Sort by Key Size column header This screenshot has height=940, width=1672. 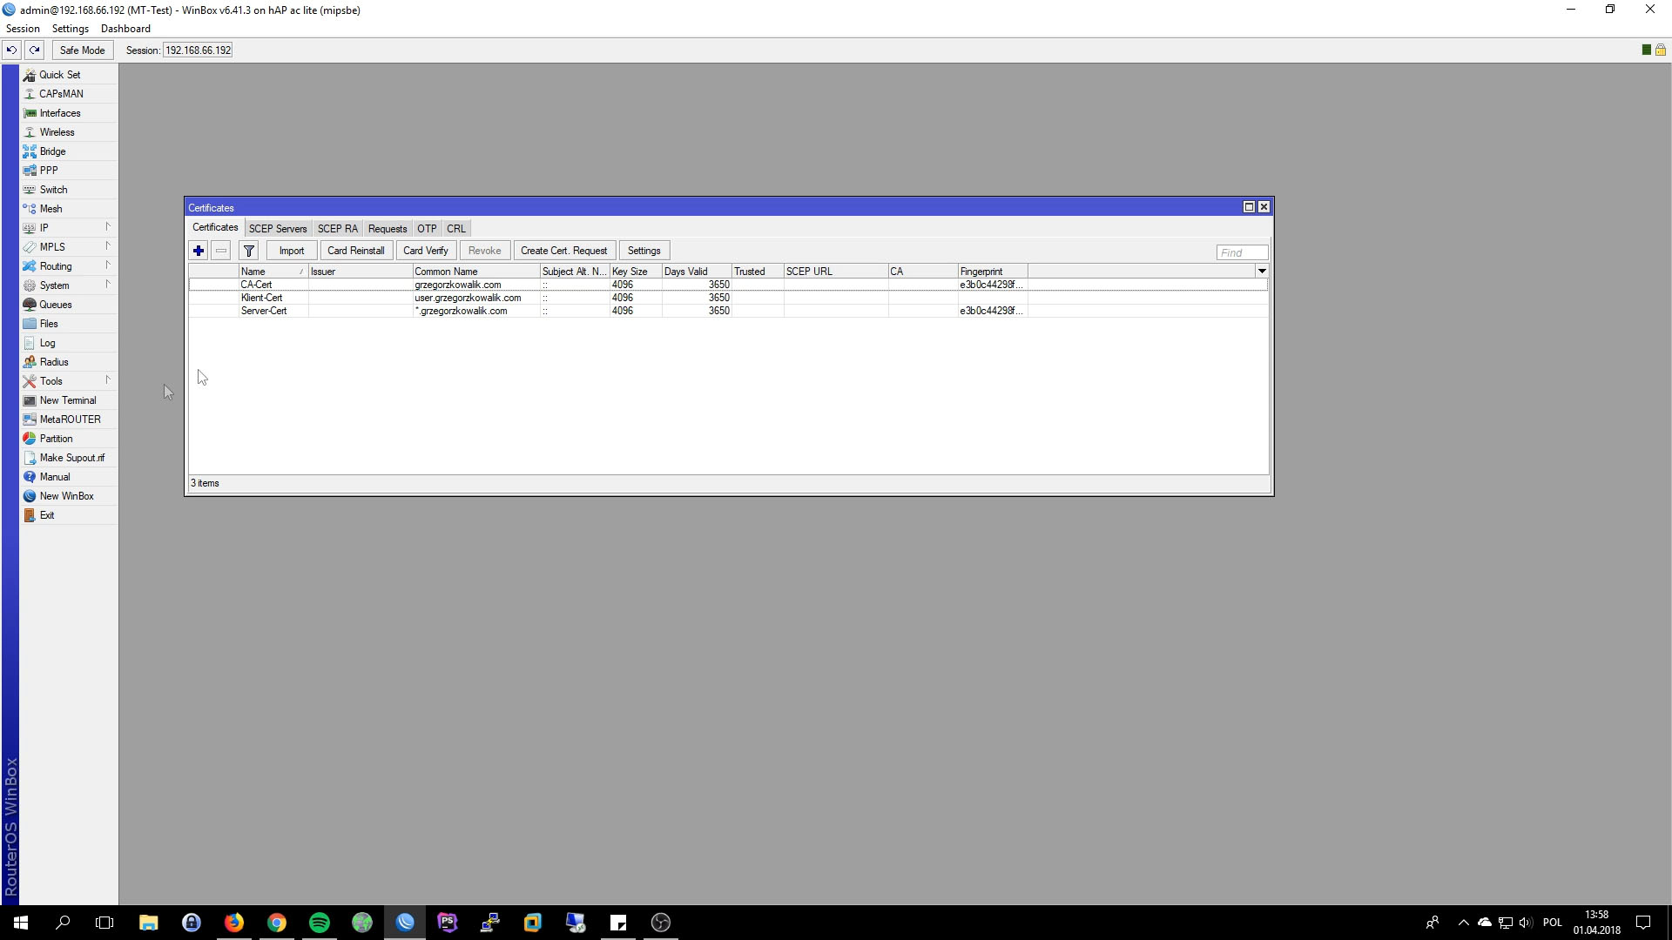[x=636, y=272]
